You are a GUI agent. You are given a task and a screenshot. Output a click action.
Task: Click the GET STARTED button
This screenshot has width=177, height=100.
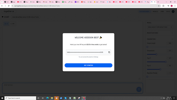tap(88, 65)
